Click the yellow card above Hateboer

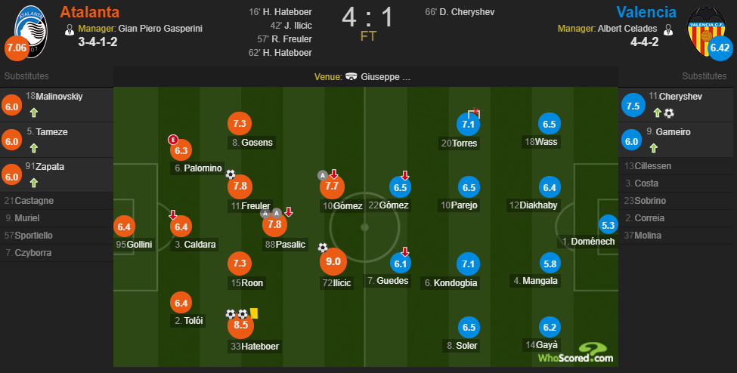(255, 313)
